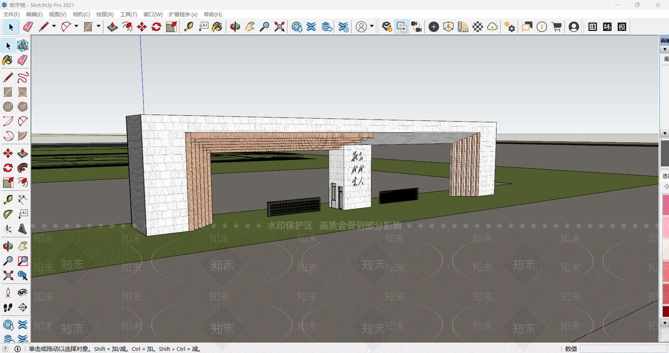669x353 pixels.
Task: Expand the Arc tool dropdown arrow
Action: click(76, 26)
